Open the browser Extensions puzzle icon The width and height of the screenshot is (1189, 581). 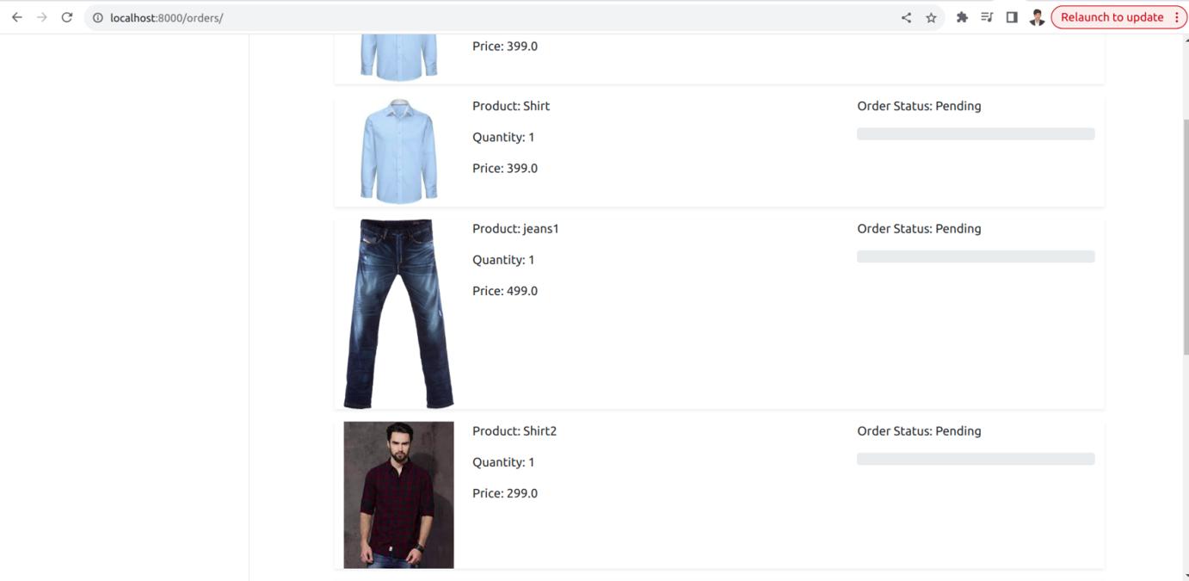click(x=962, y=16)
